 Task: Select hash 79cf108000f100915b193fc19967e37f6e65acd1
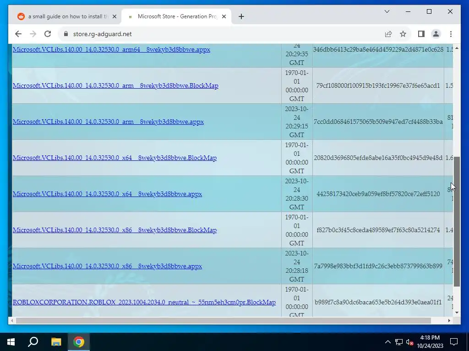(x=378, y=85)
